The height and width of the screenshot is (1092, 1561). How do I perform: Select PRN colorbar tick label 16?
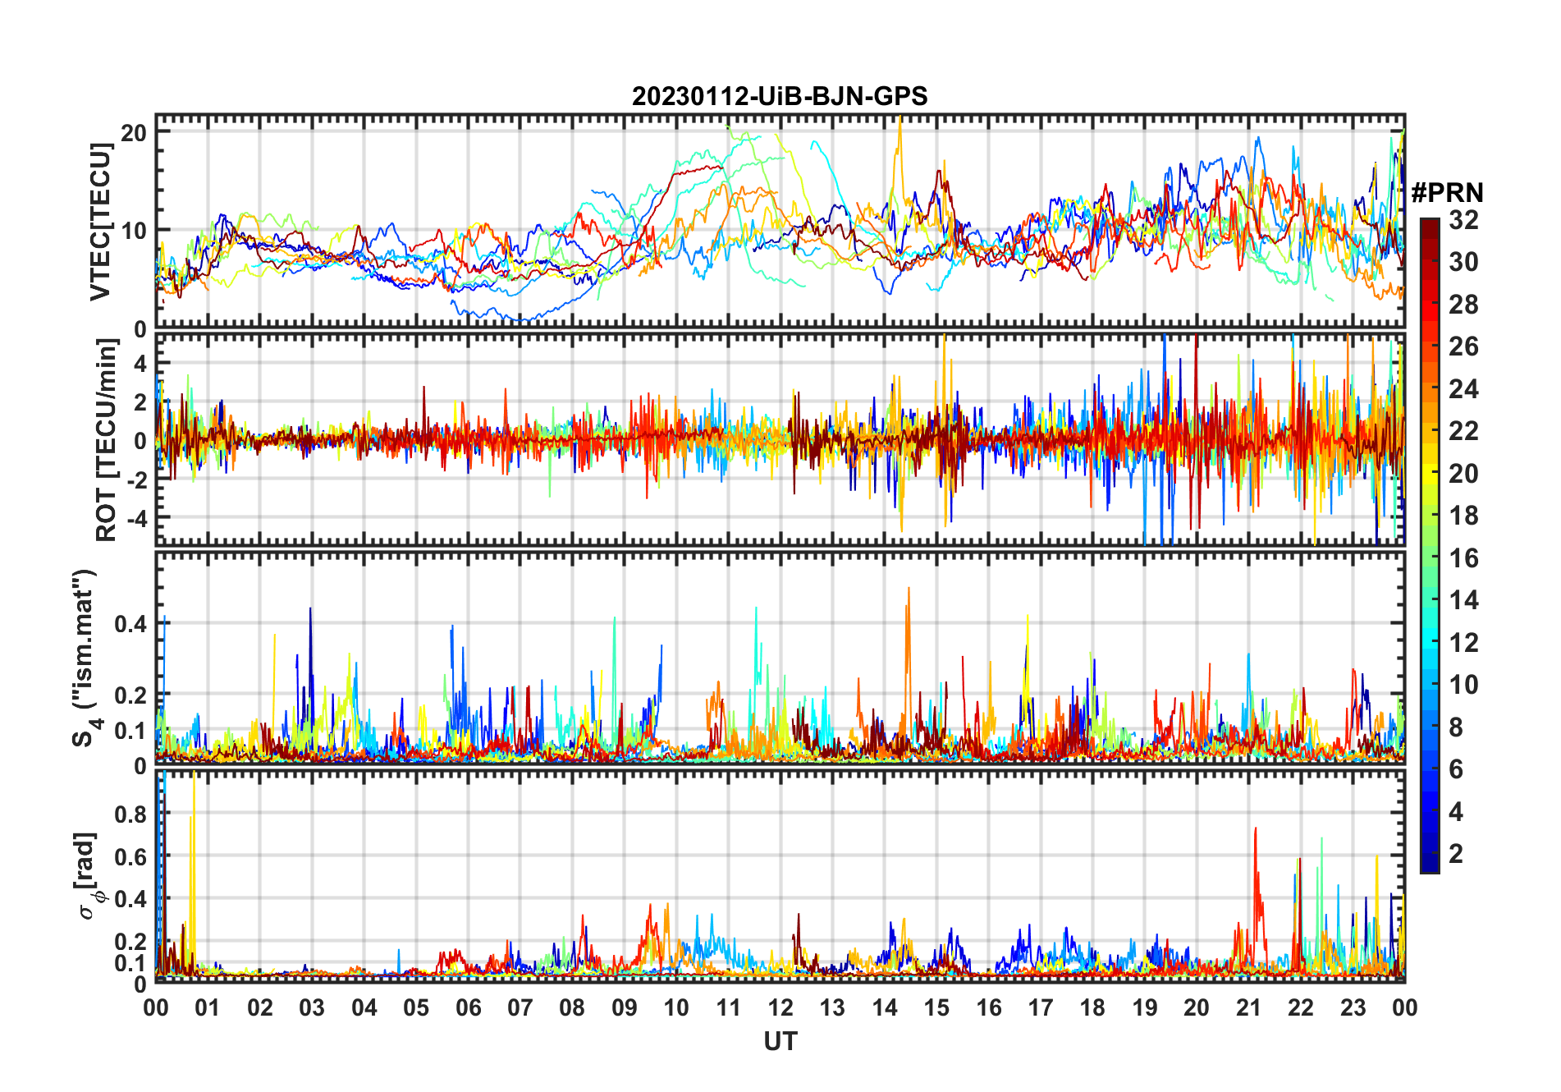click(1463, 557)
